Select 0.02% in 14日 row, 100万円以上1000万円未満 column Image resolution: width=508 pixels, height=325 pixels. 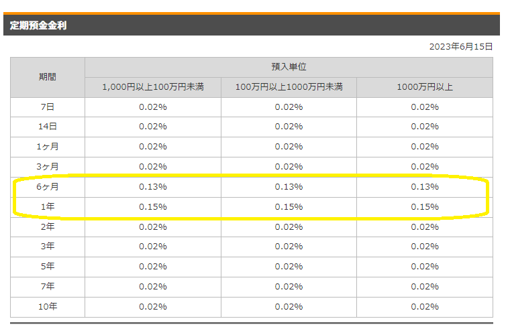(289, 127)
